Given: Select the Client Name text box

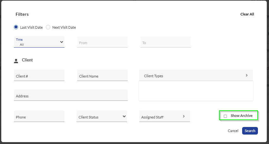Looking at the screenshot, I should point(102,76).
